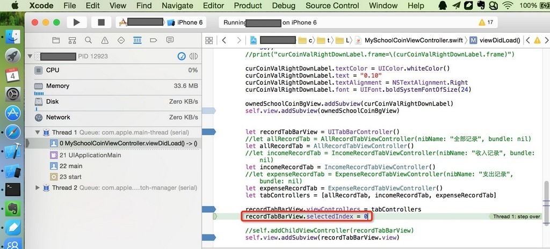Screen dimensions: 550x249
Task: Open the Issue navigator warning icon
Action: 105,40
